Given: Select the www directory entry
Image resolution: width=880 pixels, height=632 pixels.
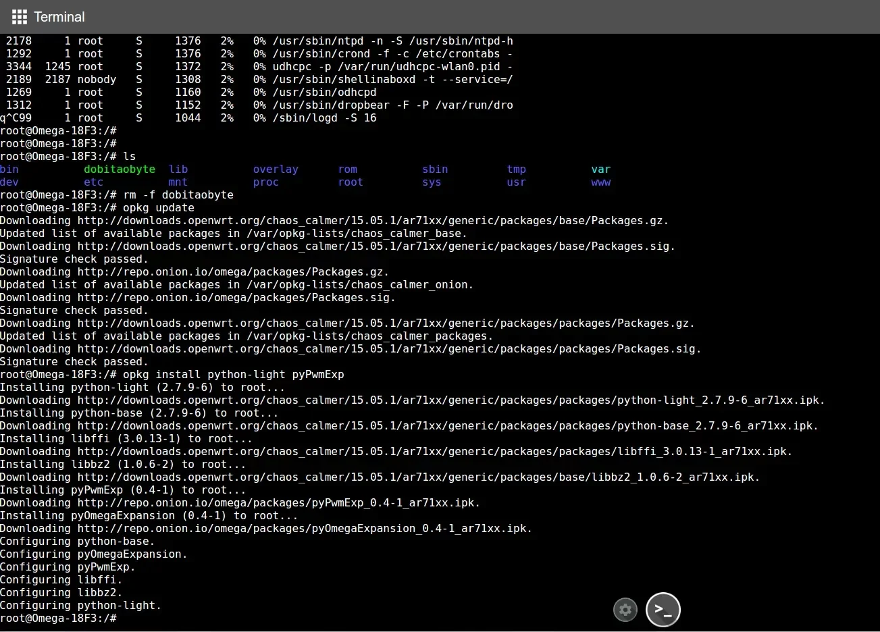Looking at the screenshot, I should [x=600, y=182].
